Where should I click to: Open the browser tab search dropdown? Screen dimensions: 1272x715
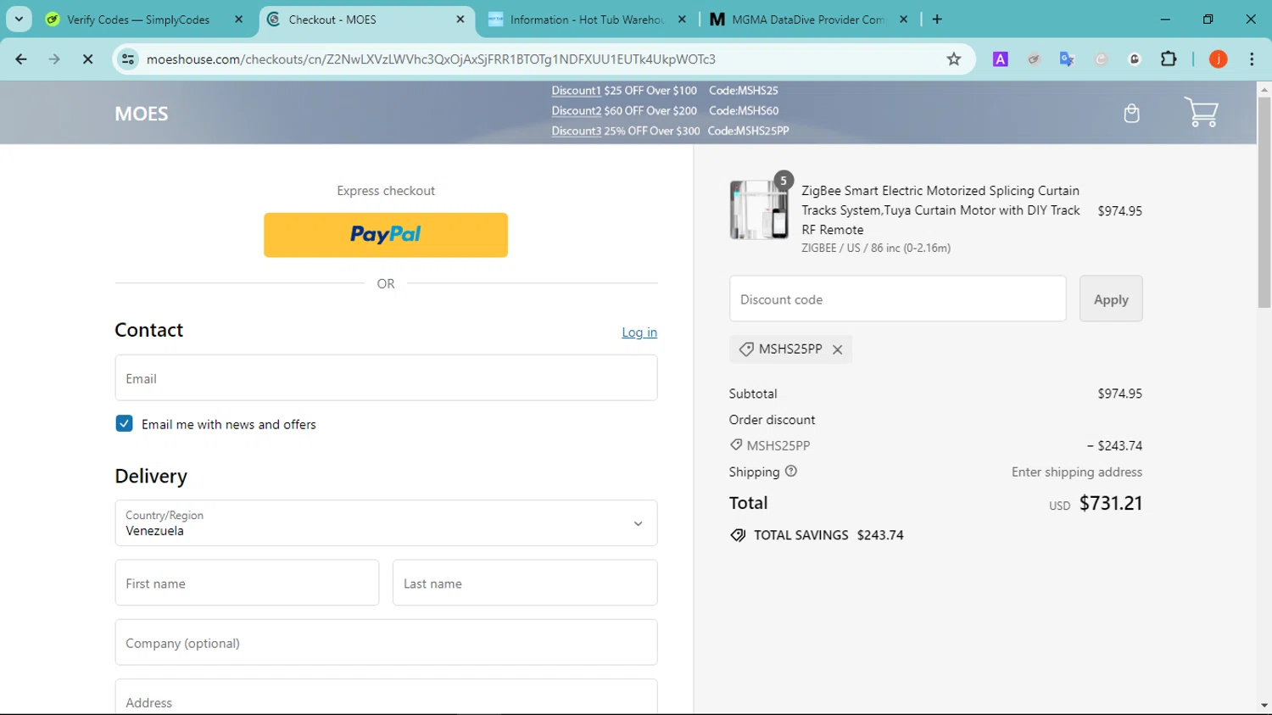click(19, 20)
